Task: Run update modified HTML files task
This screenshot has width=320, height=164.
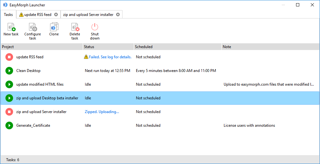Action: click(x=9, y=84)
